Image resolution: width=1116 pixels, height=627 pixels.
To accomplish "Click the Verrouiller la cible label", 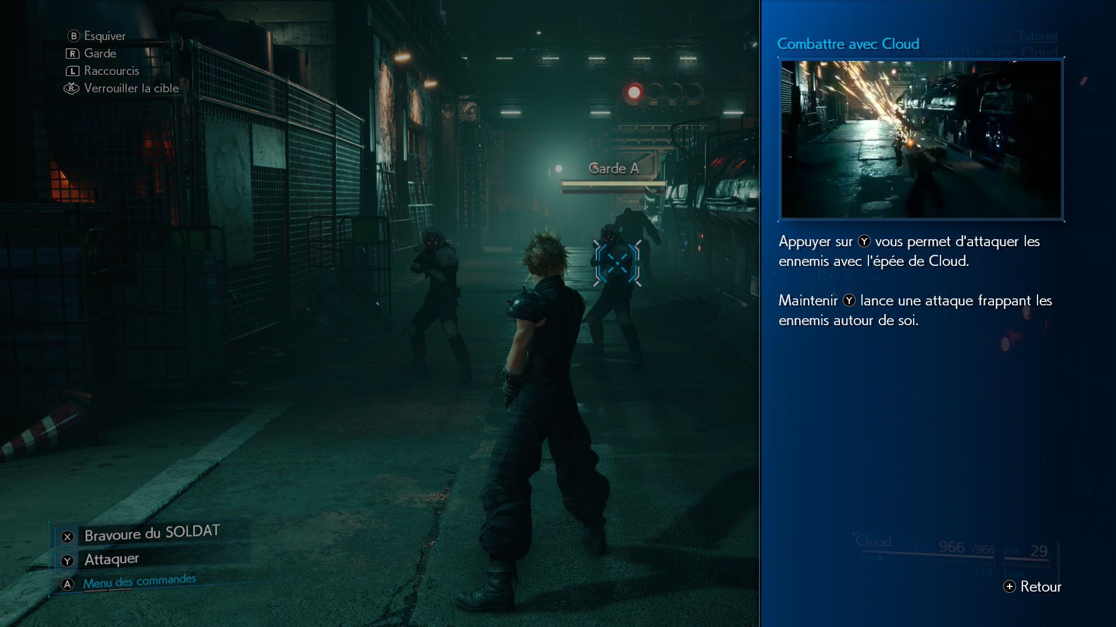I will pos(131,88).
